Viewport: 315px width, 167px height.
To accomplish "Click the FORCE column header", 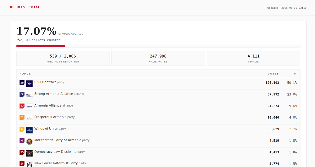I will [x=25, y=74].
